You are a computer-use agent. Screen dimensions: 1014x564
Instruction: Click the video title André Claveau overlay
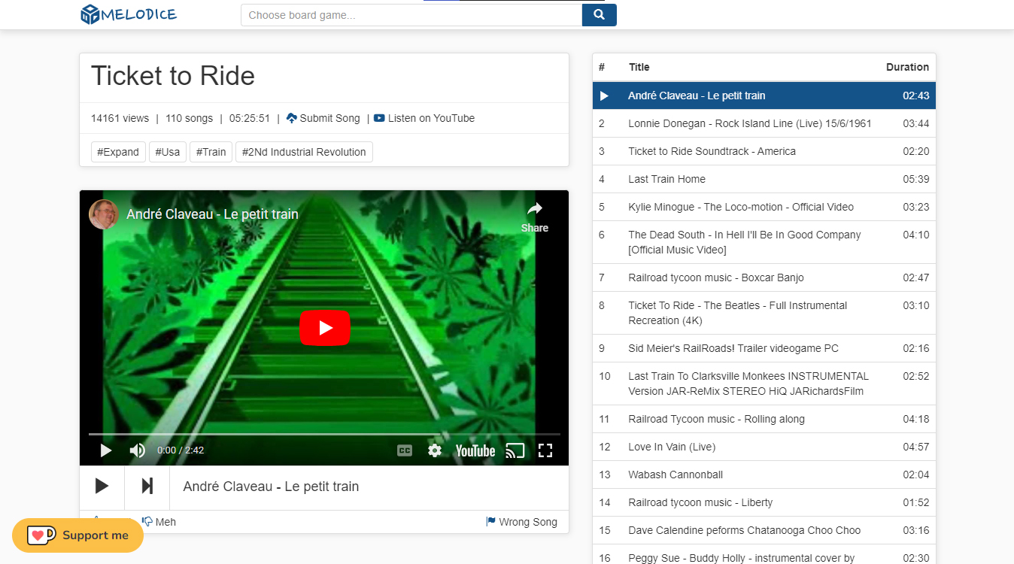[x=212, y=214]
